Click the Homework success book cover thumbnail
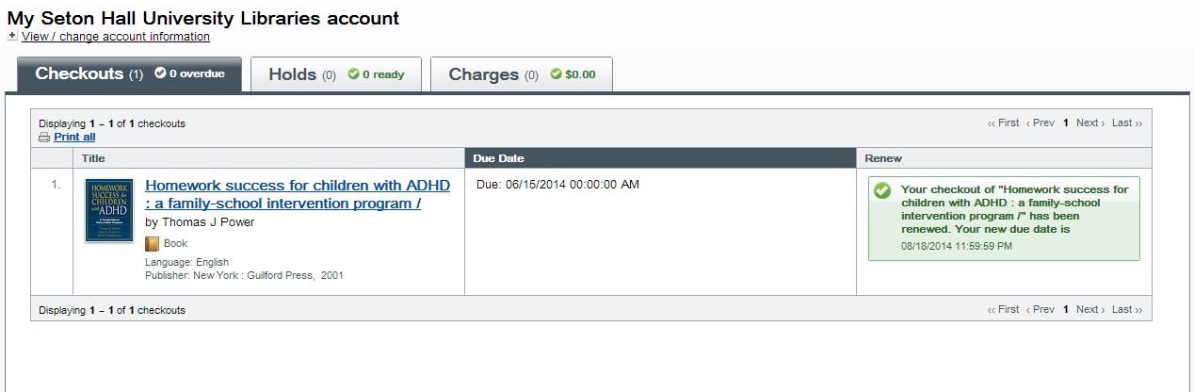The height and width of the screenshot is (392, 1194). coord(109,210)
